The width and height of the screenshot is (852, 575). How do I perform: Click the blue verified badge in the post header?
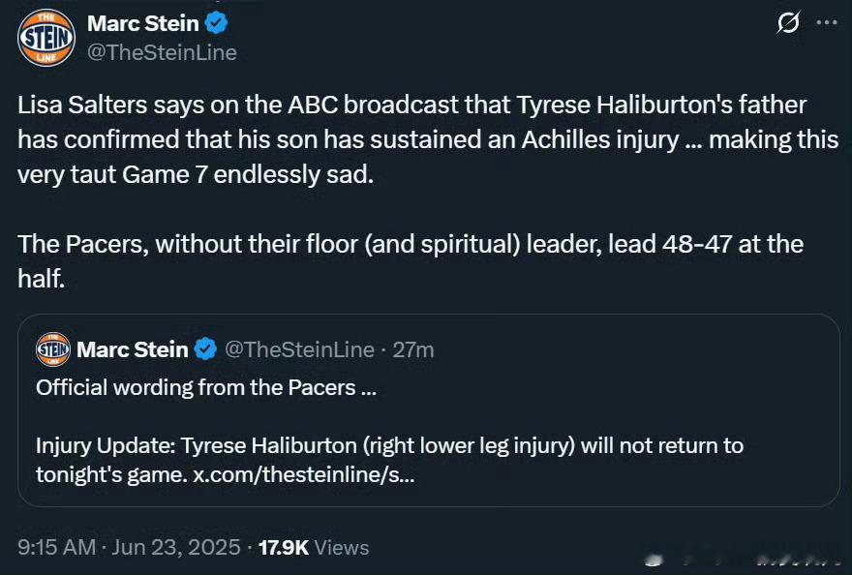216,22
